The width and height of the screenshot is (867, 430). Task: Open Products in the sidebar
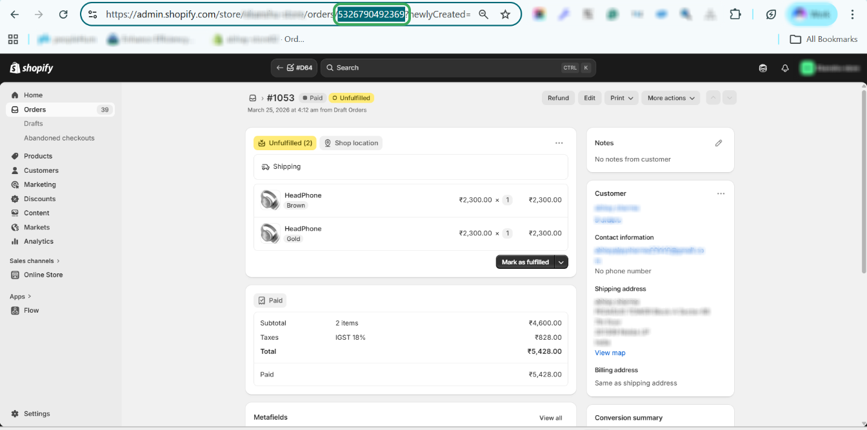point(38,156)
